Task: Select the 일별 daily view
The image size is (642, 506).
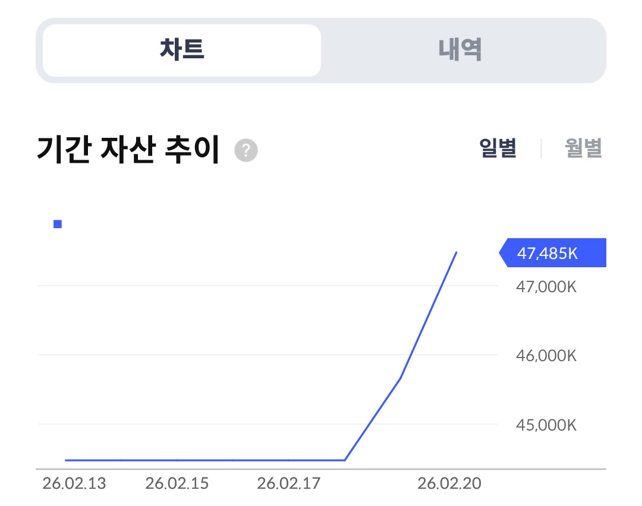Action: pyautogui.click(x=498, y=148)
